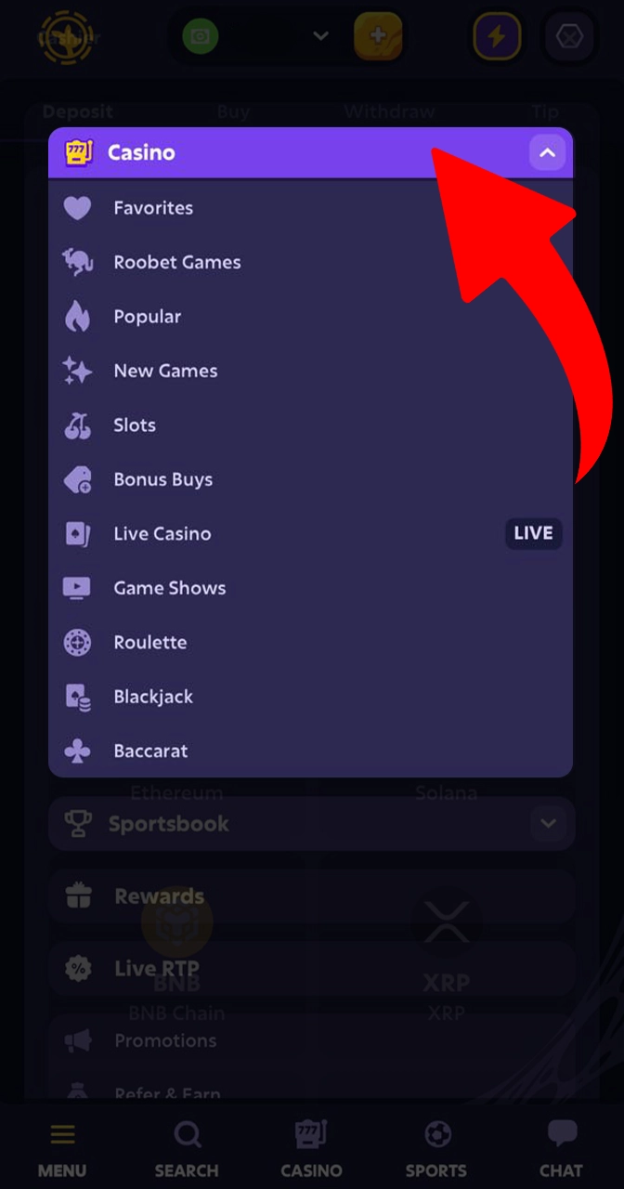This screenshot has width=624, height=1189.
Task: Open Live Casino from the menu
Action: tap(162, 533)
